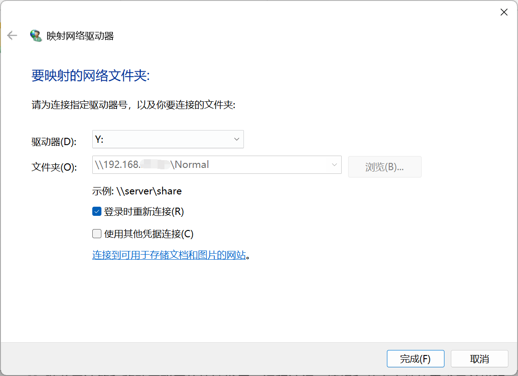
Task: Click the chevron on the 驱动器 combo box
Action: pos(237,139)
